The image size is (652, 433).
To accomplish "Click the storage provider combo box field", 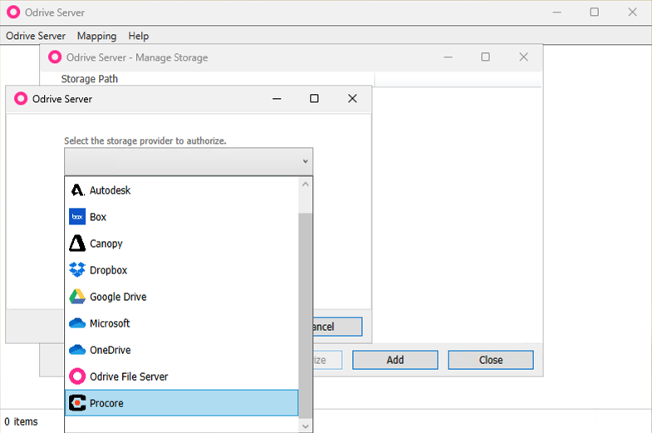I will point(189,161).
